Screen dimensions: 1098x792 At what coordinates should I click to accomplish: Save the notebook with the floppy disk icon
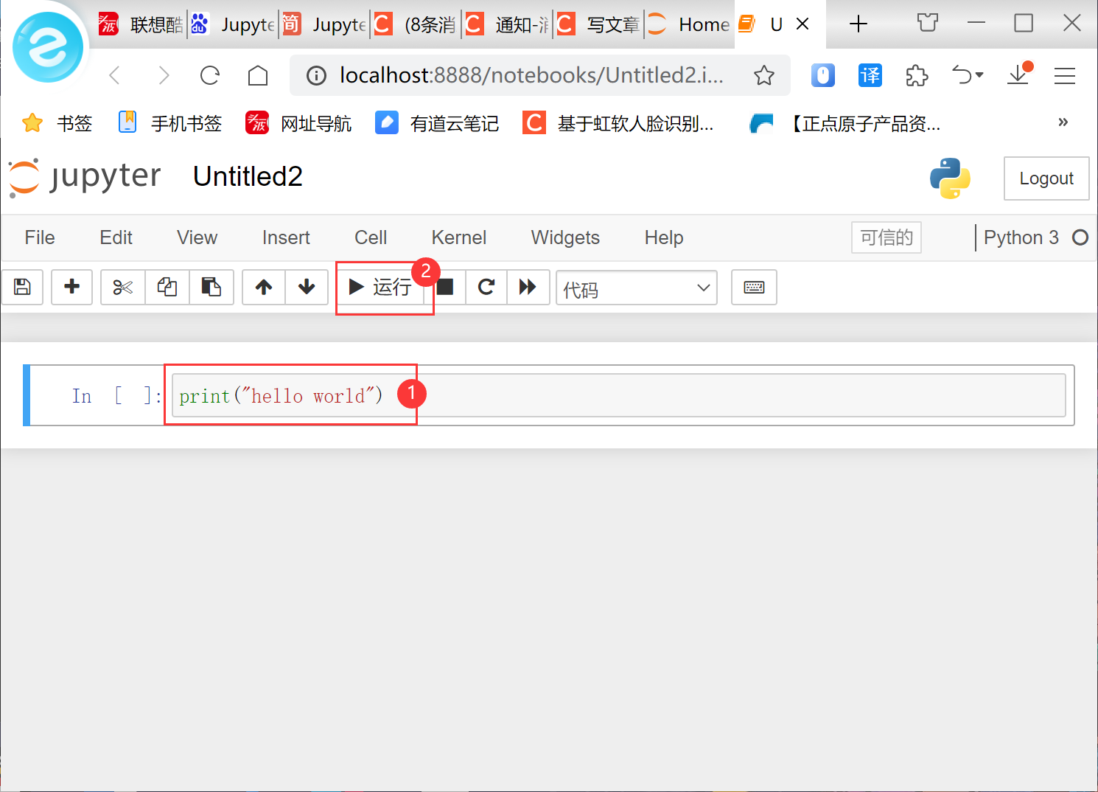point(21,287)
